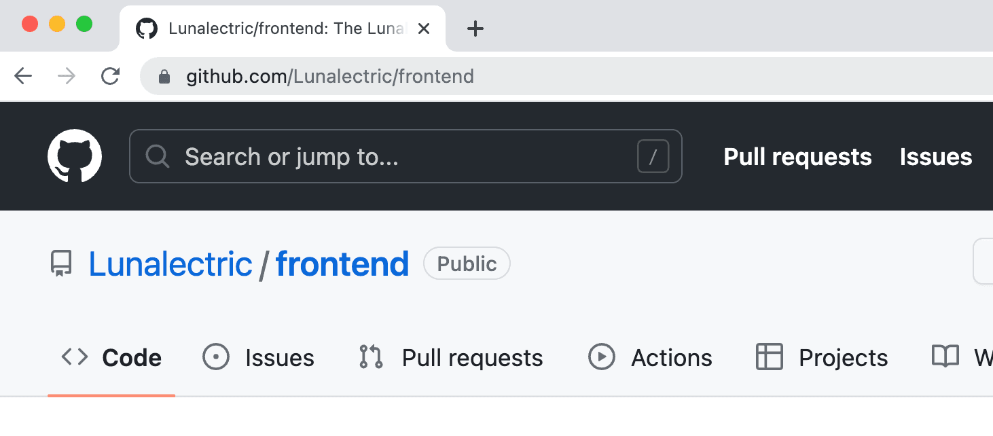Open the Actions tab
Screen dimensions: 993x436
click(x=671, y=357)
